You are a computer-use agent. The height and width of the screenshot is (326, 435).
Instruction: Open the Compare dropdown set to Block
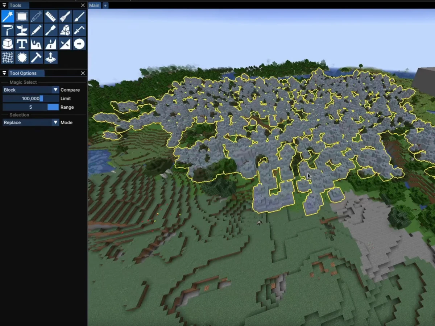tap(30, 90)
